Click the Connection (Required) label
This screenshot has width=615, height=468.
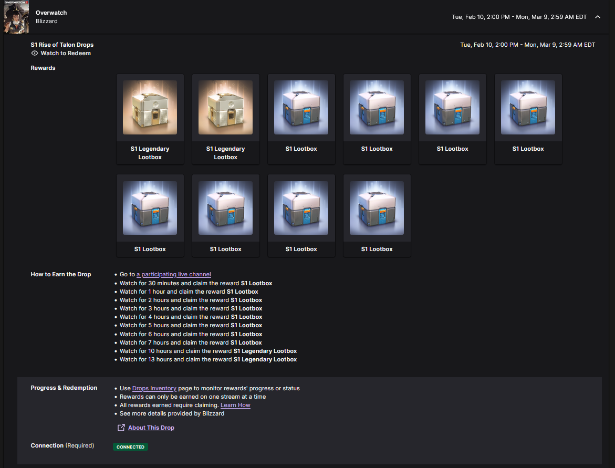(x=62, y=445)
